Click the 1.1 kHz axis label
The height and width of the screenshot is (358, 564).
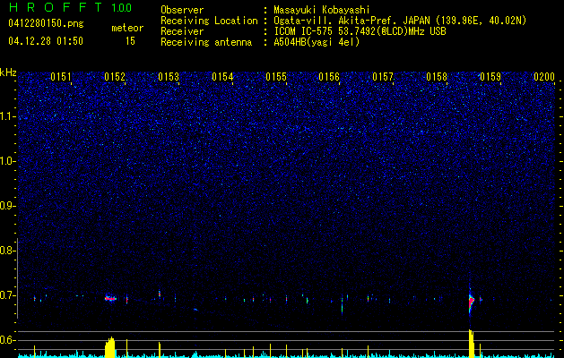point(8,116)
